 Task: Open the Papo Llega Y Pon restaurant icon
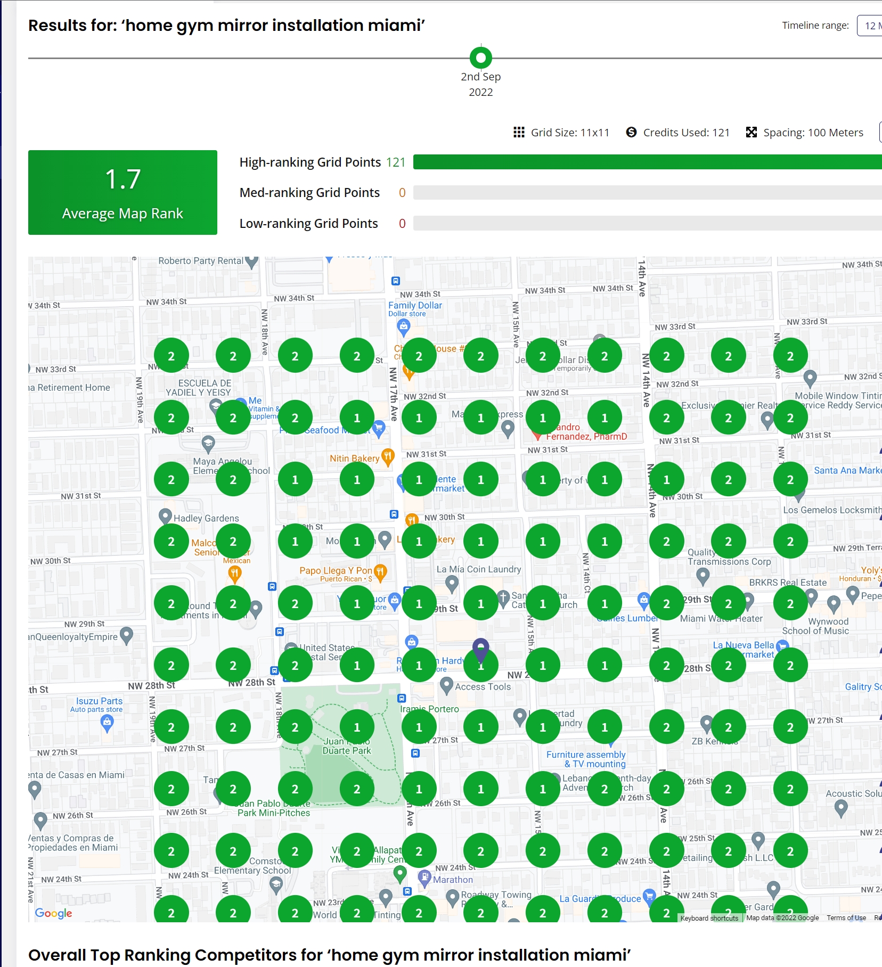(380, 572)
